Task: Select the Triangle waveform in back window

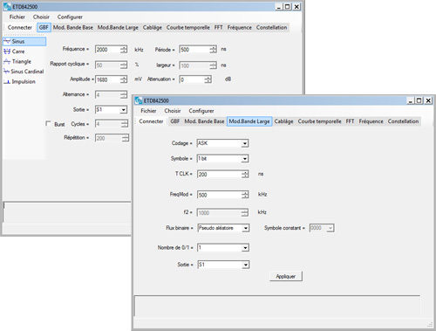Action: 17,61
